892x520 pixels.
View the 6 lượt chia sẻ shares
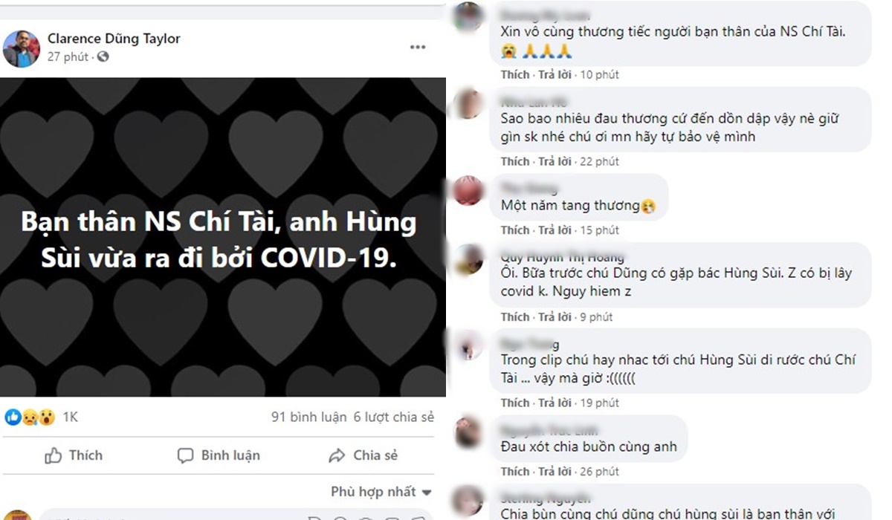pyautogui.click(x=394, y=417)
